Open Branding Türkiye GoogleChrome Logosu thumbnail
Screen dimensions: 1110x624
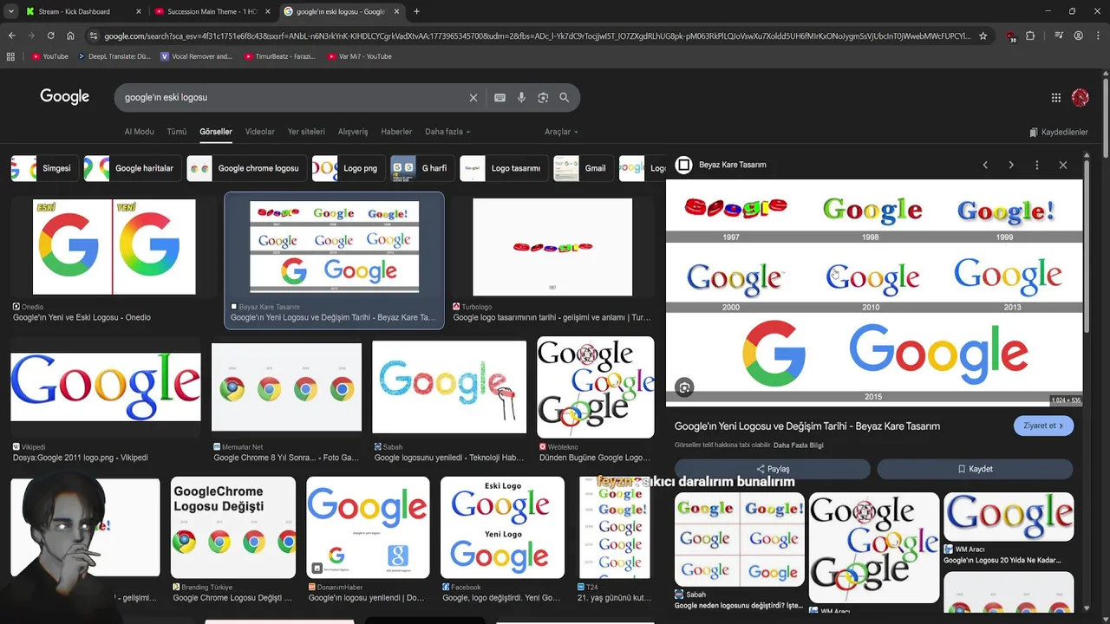(x=233, y=527)
